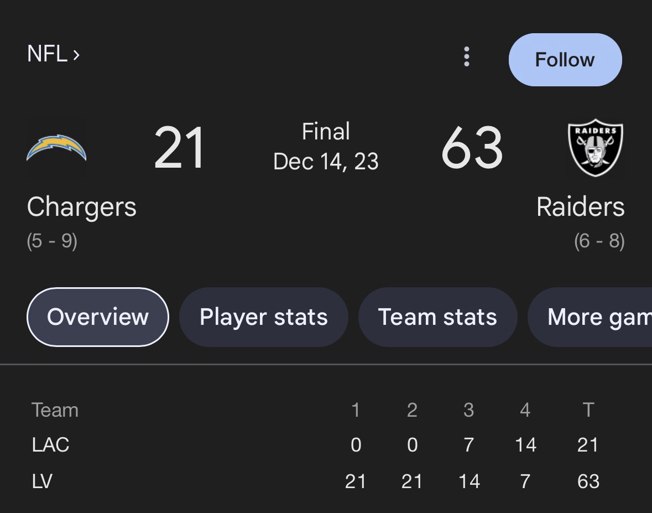Screen dimensions: 652x513
Task: Click the T total column header
Action: (588, 410)
